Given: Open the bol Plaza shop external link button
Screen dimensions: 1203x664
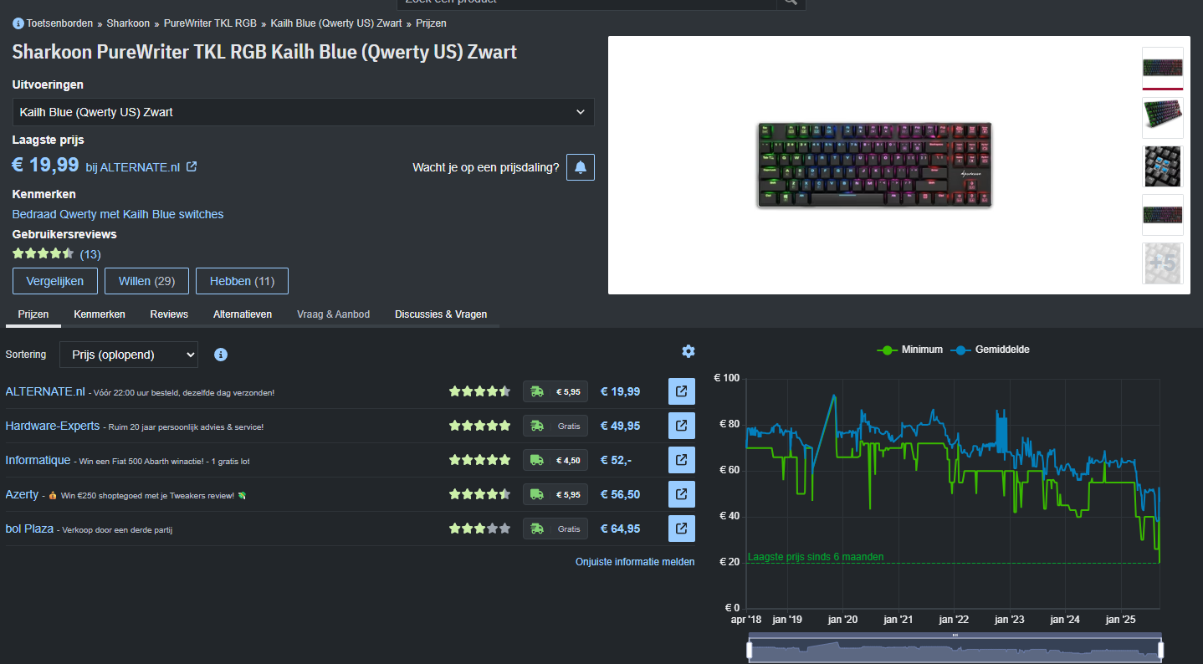Looking at the screenshot, I should coord(681,529).
